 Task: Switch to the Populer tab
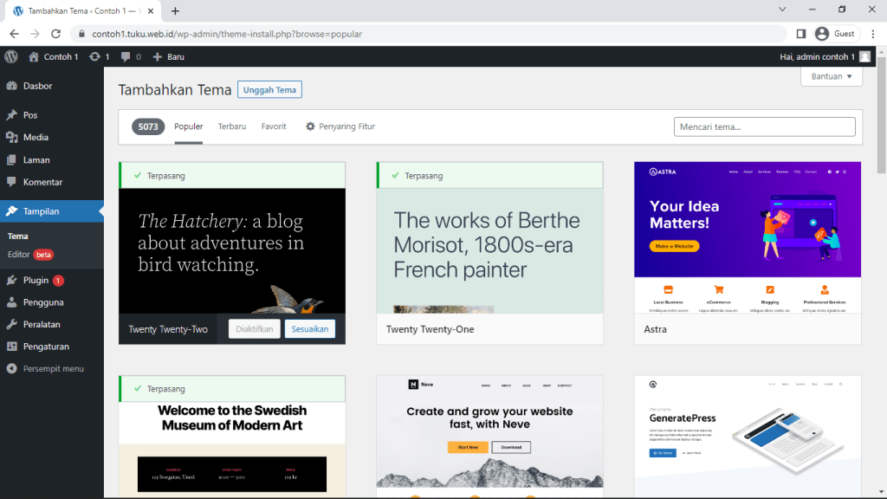click(x=188, y=126)
